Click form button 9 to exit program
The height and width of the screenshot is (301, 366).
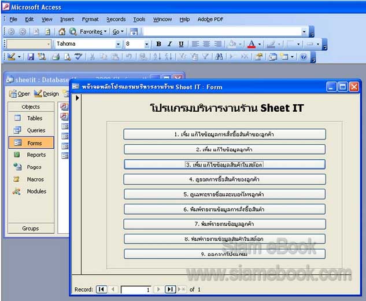point(224,254)
